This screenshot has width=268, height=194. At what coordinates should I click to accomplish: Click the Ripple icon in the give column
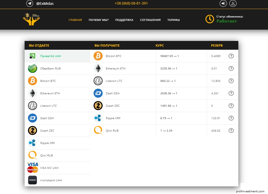33,143
